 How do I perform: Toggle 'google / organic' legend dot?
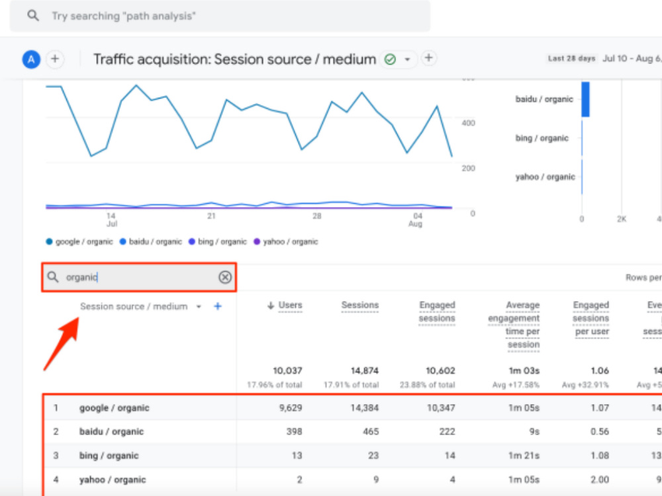coord(49,241)
